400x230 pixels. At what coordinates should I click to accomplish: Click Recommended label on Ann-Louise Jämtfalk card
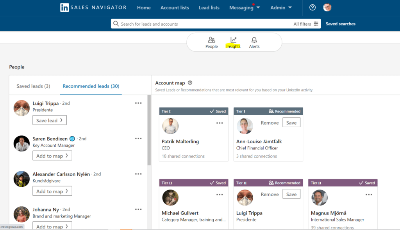tap(284, 111)
